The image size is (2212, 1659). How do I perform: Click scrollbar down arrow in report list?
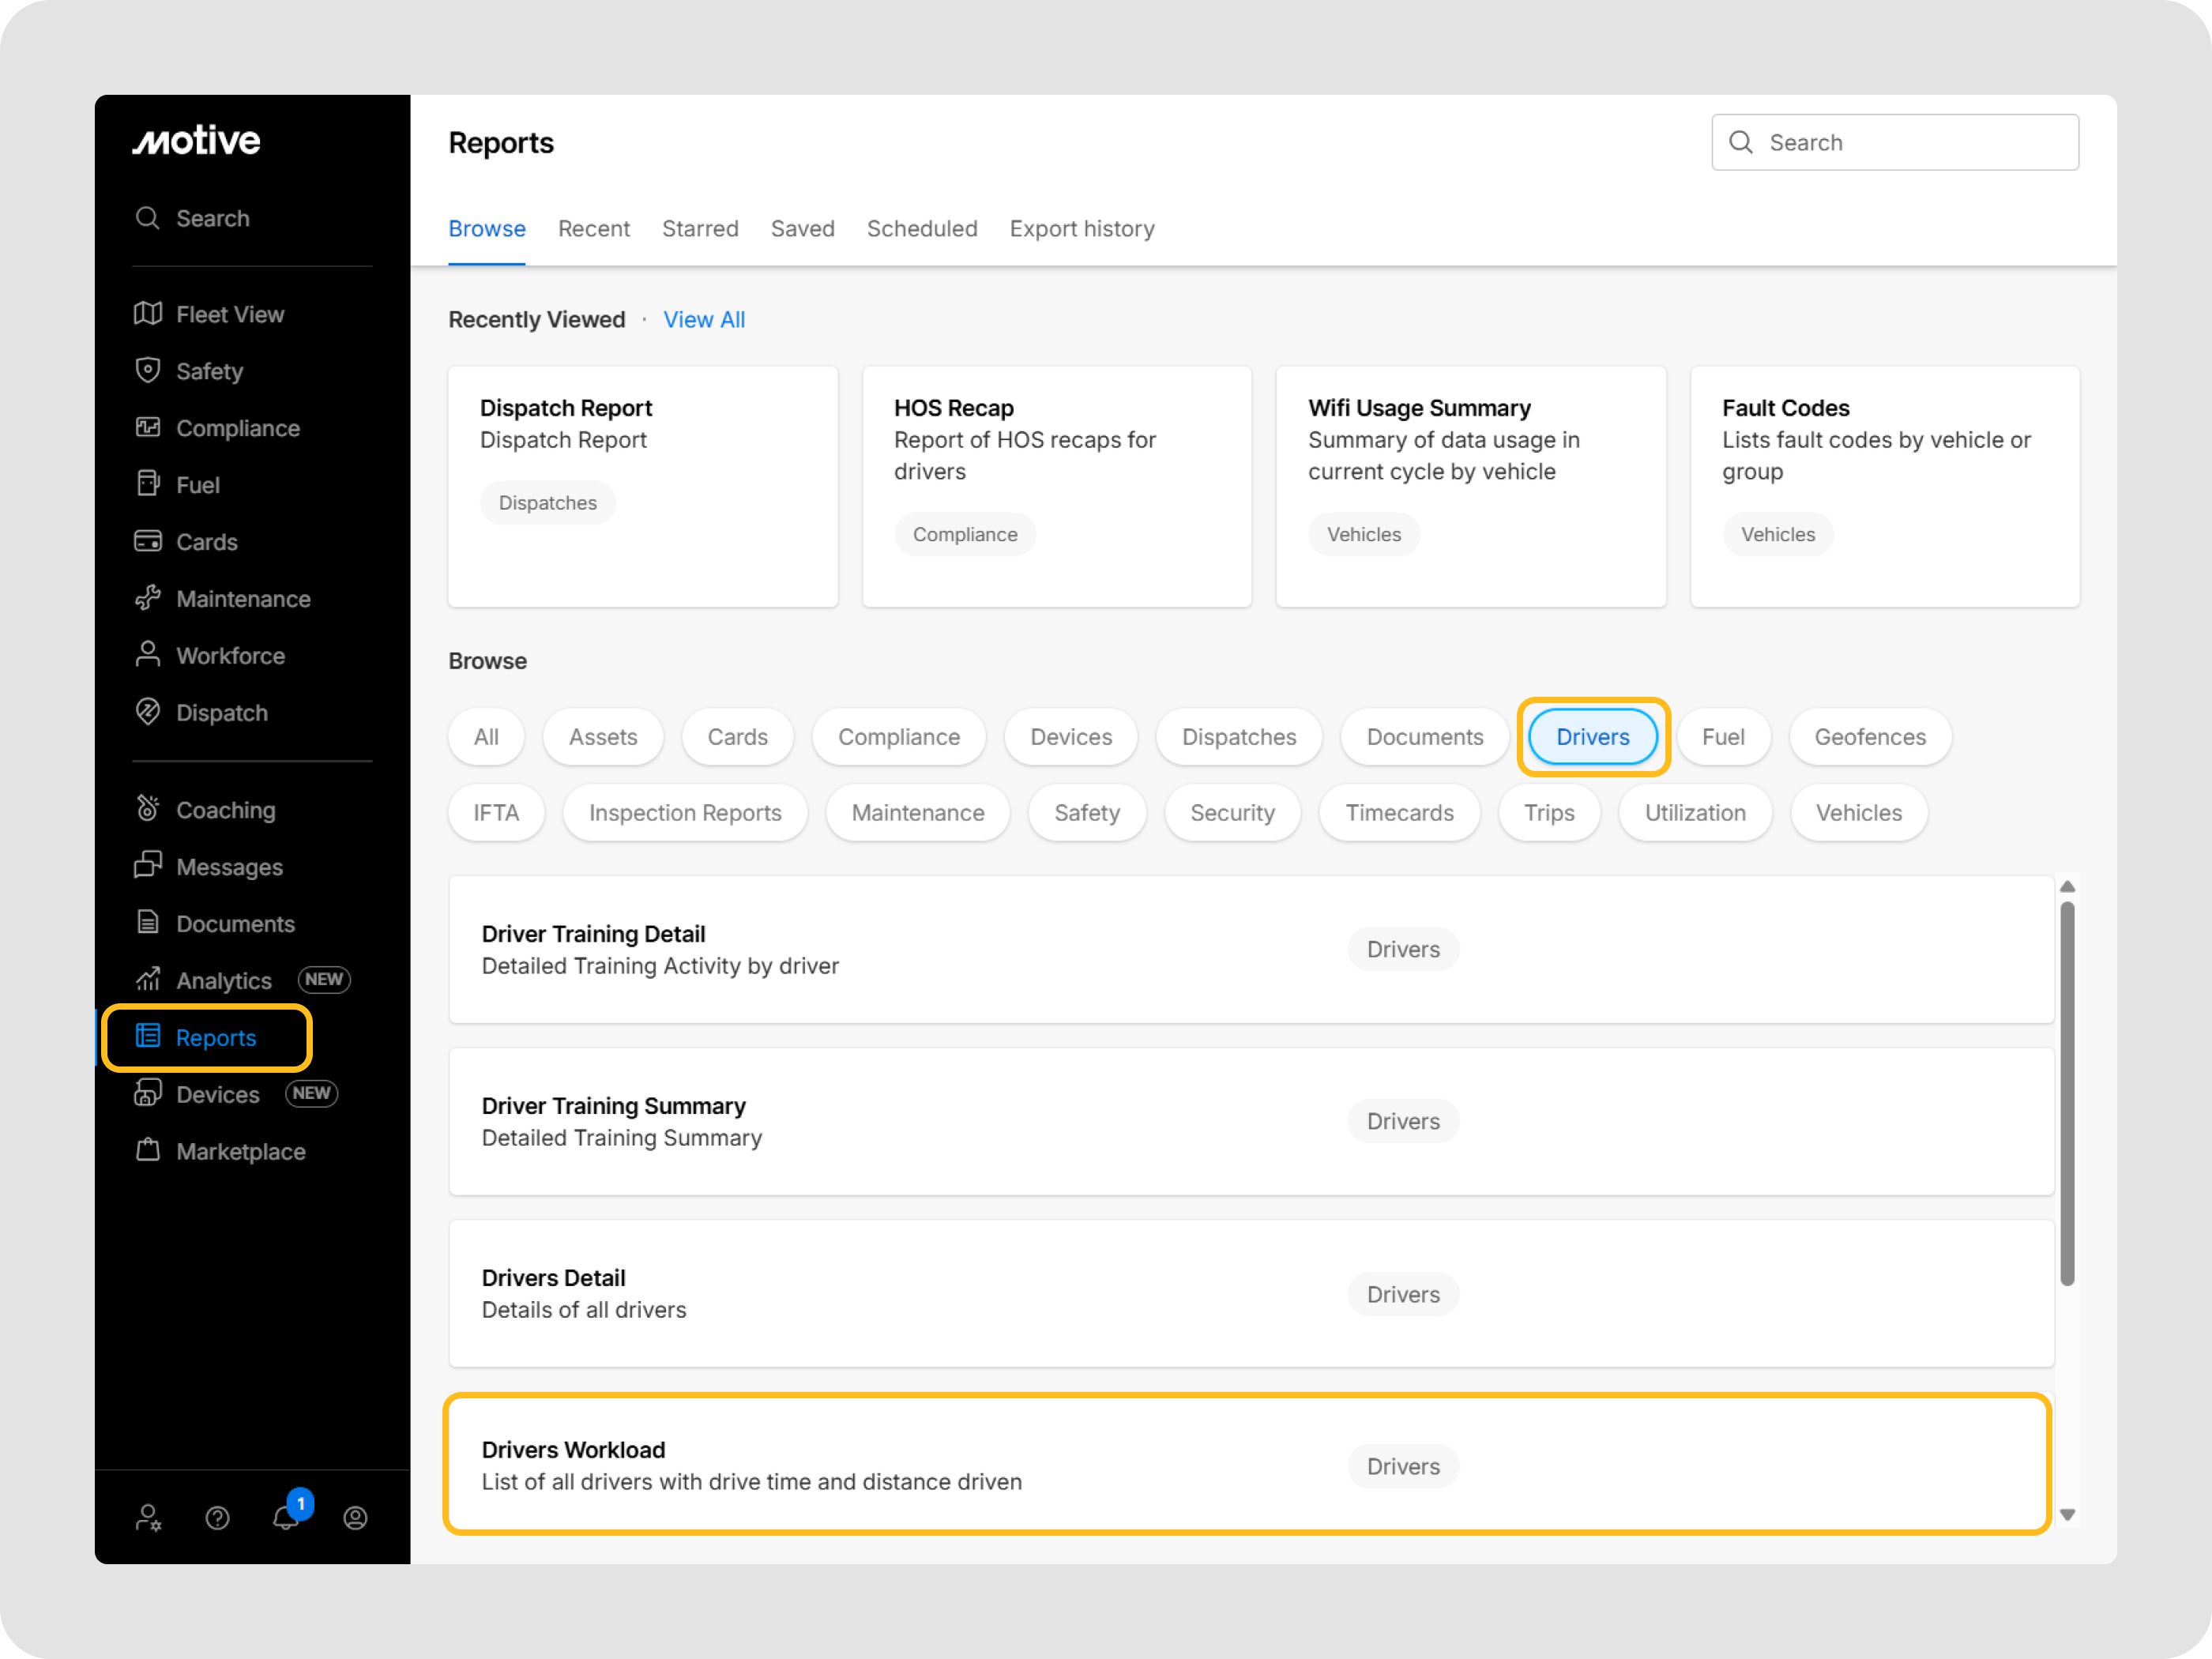(2067, 1514)
